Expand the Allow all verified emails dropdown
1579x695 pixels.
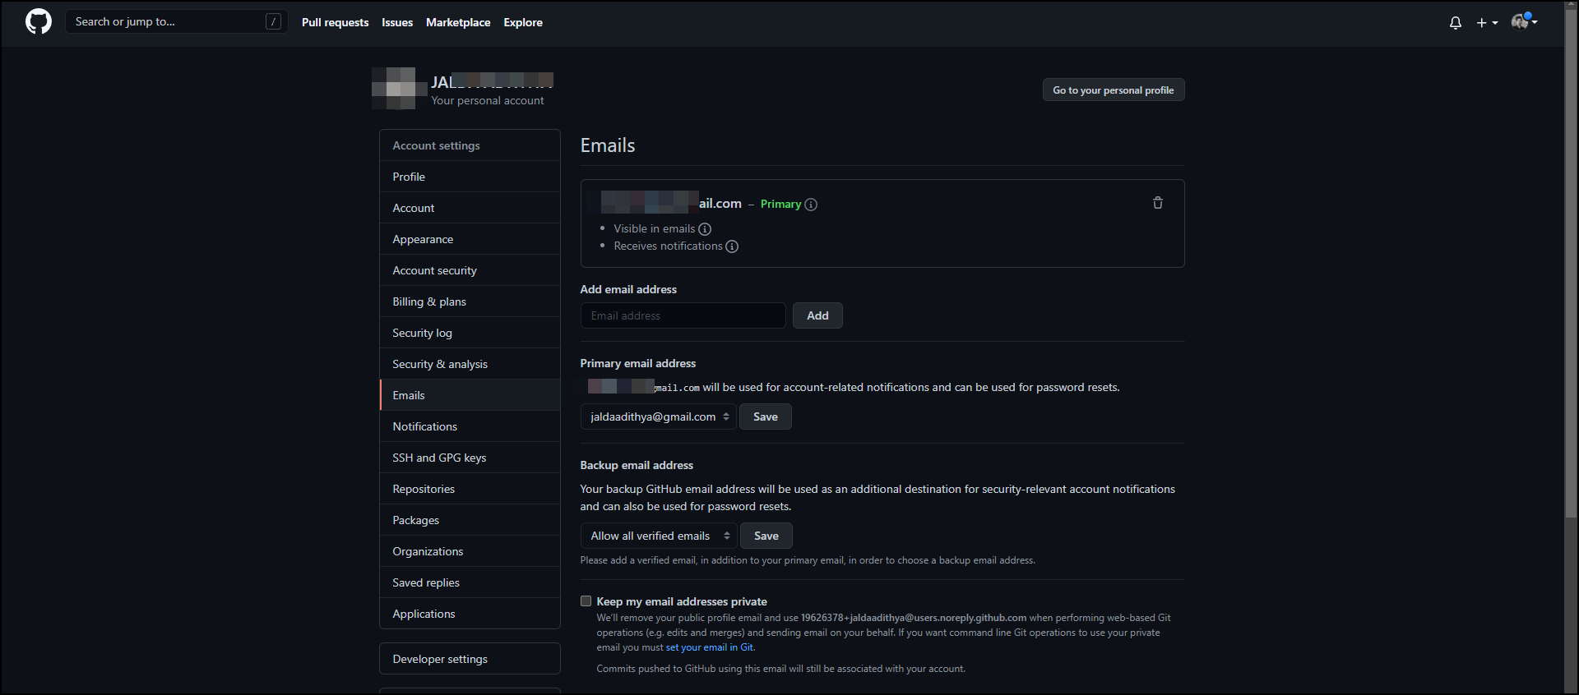point(659,536)
